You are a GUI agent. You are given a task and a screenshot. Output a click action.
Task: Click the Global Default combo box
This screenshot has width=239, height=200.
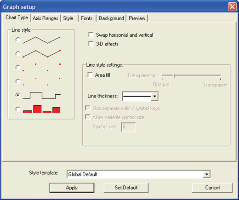coord(139,174)
